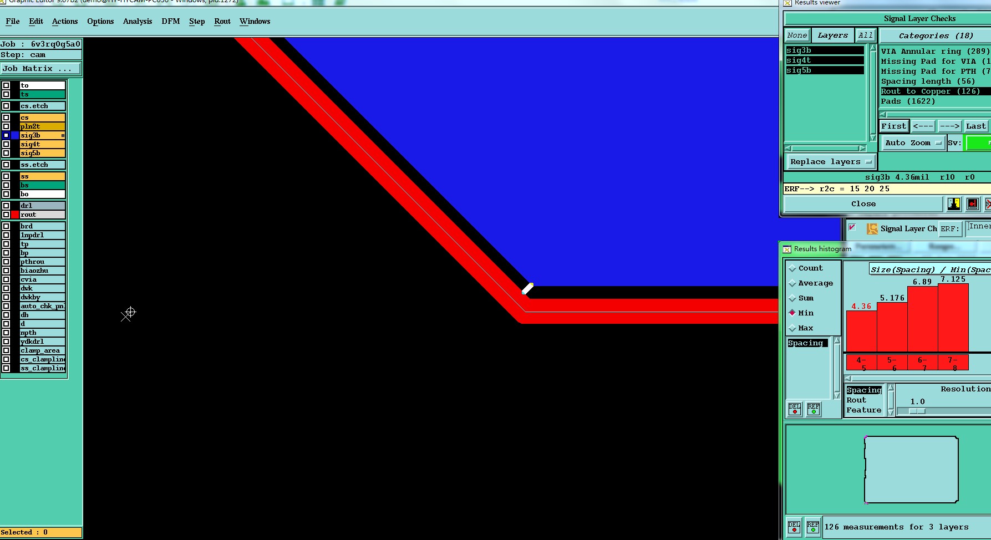Open the Analysis menu
This screenshot has height=540, width=991.
(138, 21)
